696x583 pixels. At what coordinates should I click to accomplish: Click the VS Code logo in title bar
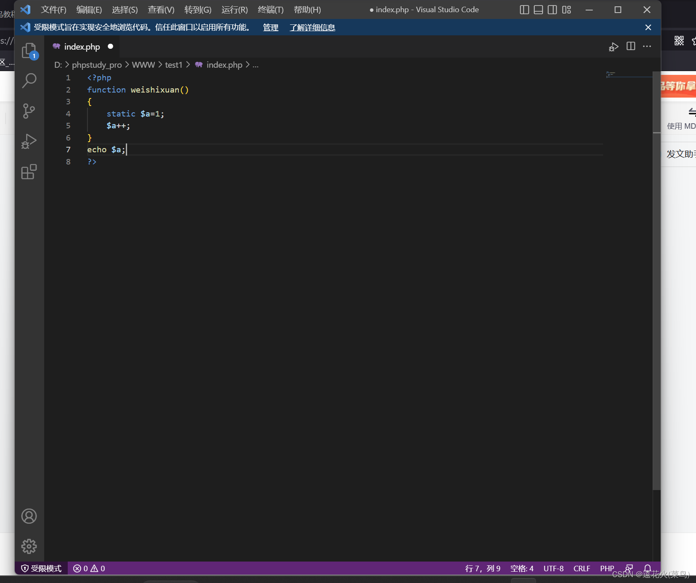point(25,9)
